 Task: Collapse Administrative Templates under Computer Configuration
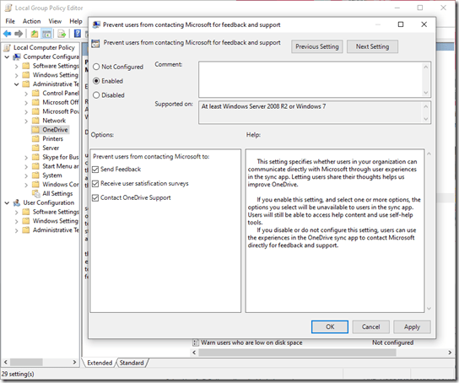[17, 84]
